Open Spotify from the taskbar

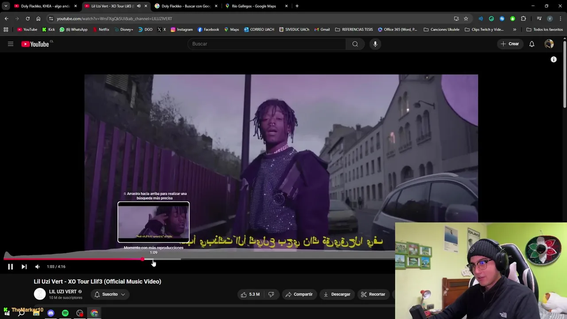click(x=65, y=313)
